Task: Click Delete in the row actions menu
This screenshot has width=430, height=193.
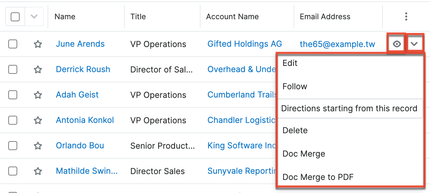Action: [x=295, y=130]
